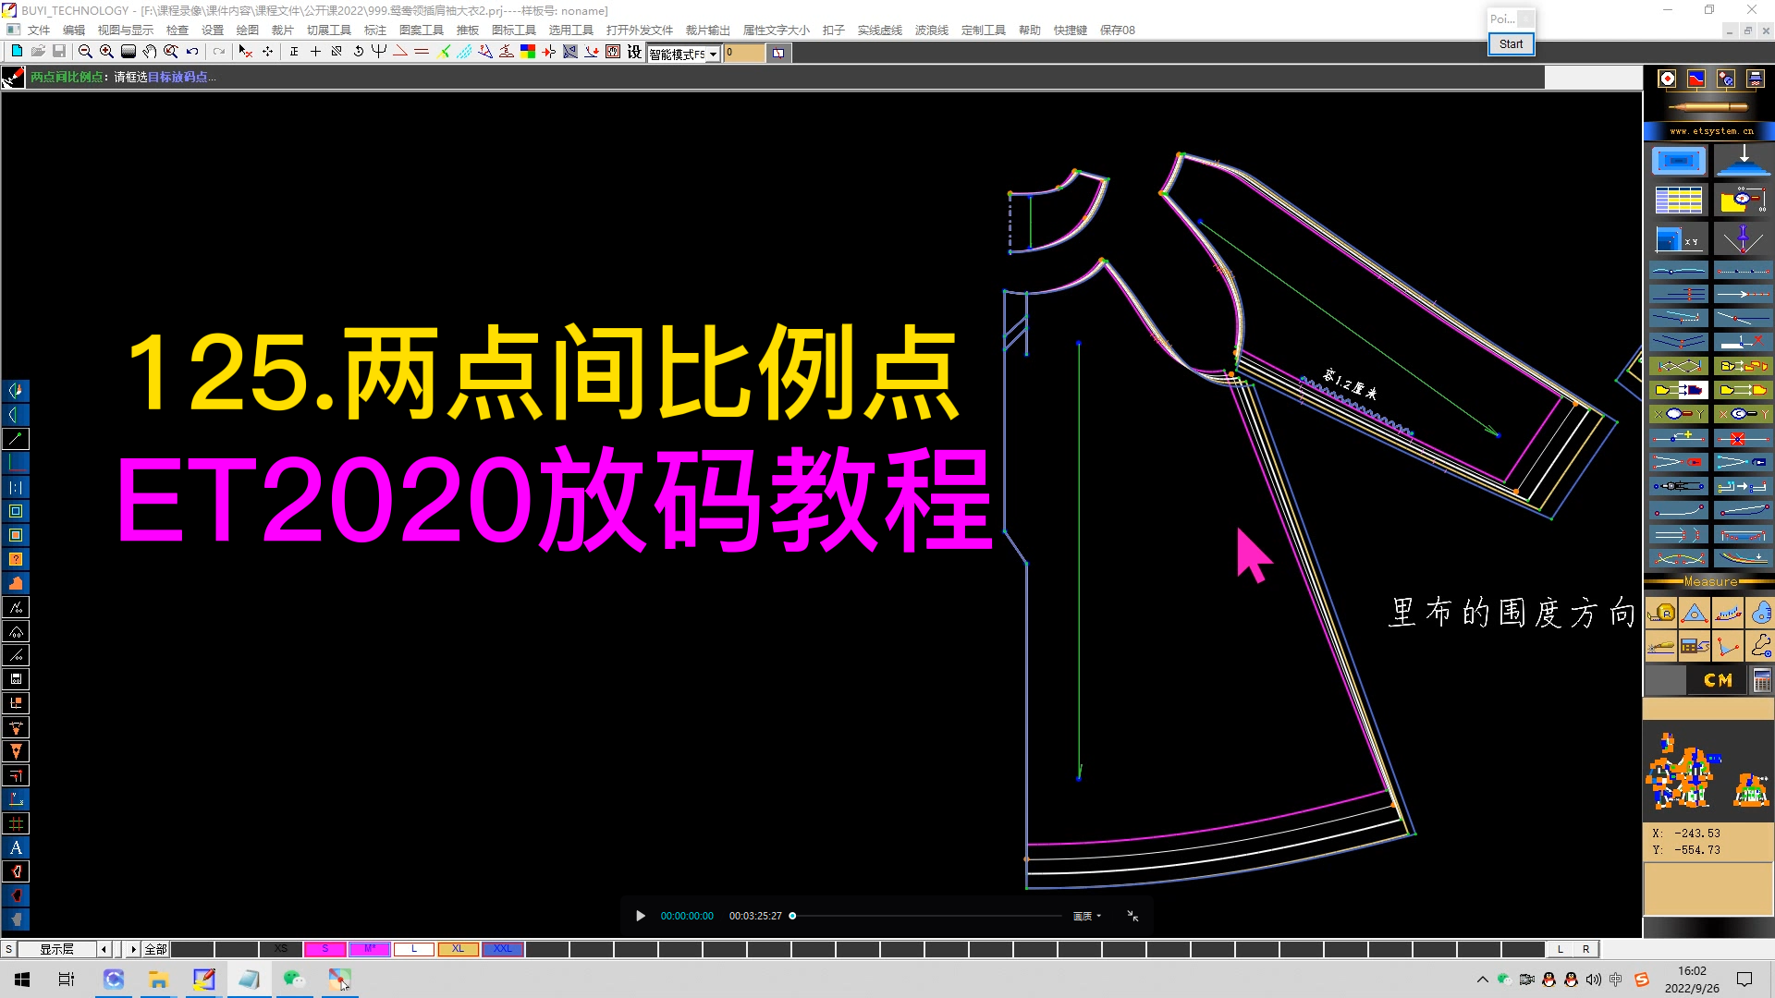Click the tape measure icon under Measure
Screen dimensions: 1775x998
1661,613
